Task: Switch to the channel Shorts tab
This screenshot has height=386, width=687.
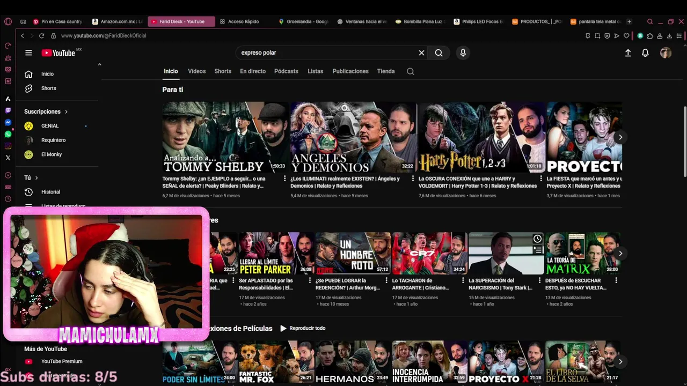Action: [x=223, y=71]
